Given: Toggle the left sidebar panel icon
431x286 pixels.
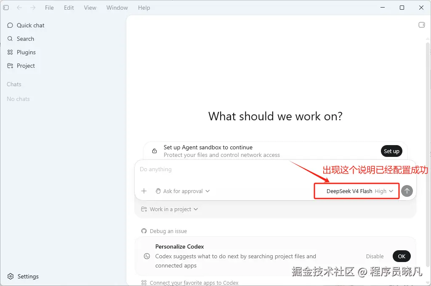Looking at the screenshot, I should pos(6,8).
